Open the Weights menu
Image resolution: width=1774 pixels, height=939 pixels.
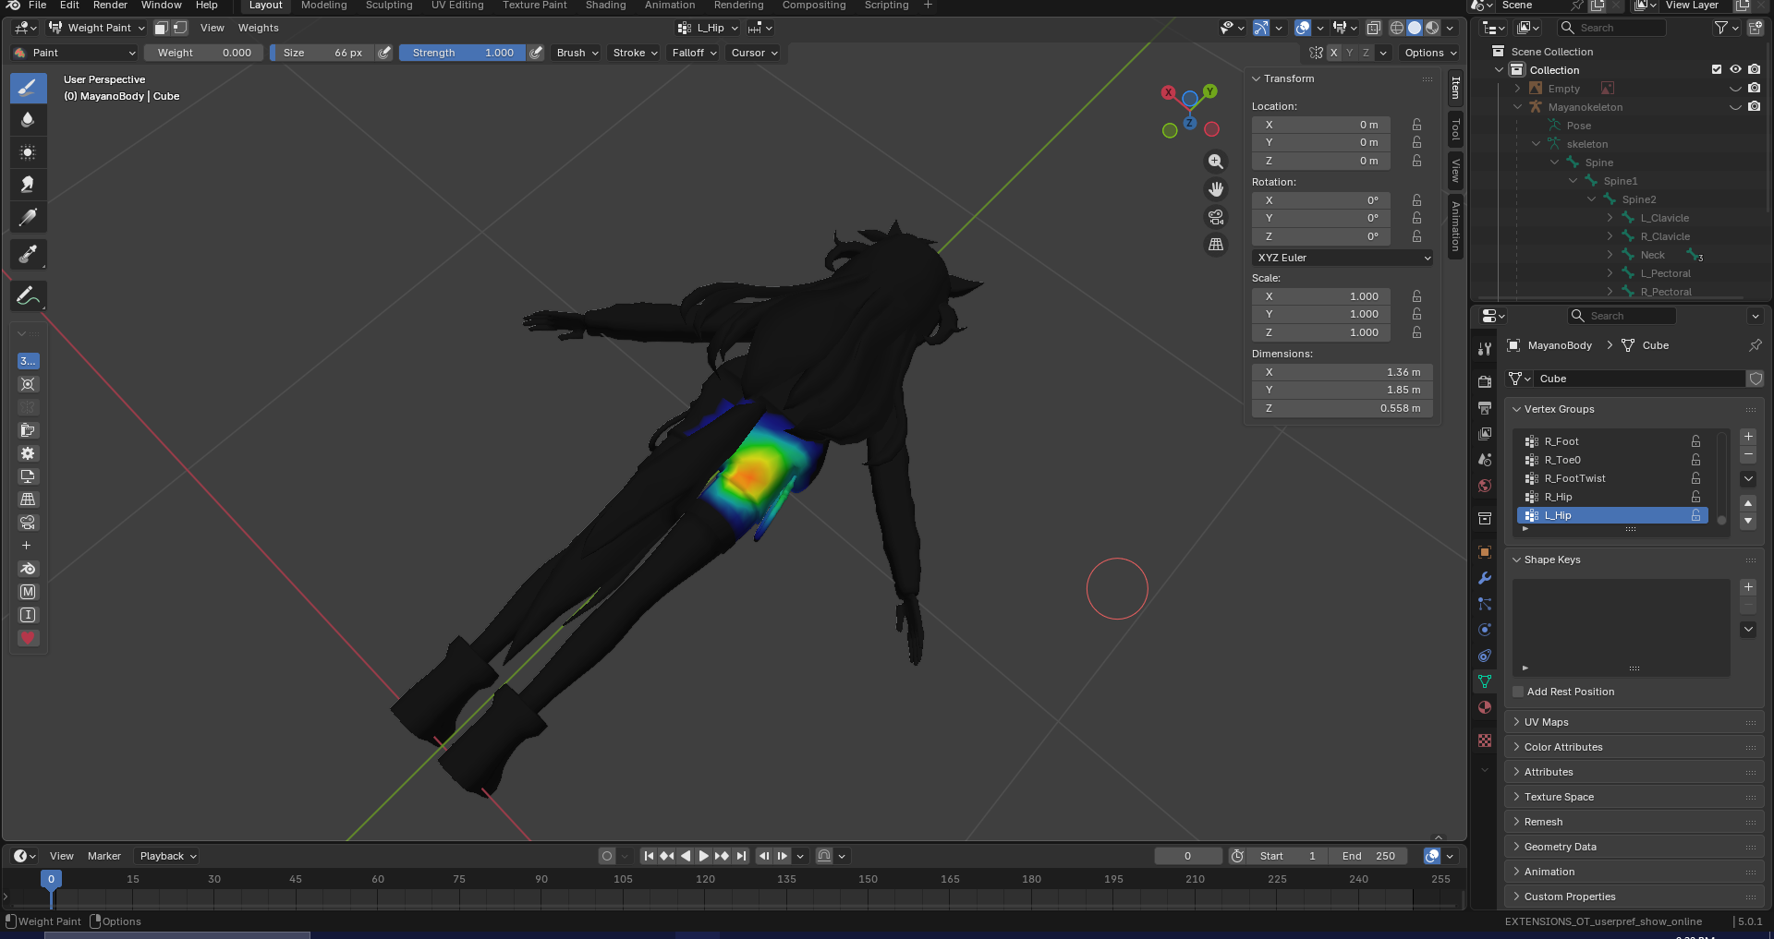[258, 28]
